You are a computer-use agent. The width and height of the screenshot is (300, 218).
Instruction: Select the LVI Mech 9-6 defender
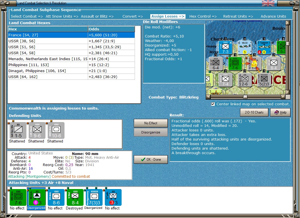[x=36, y=130]
